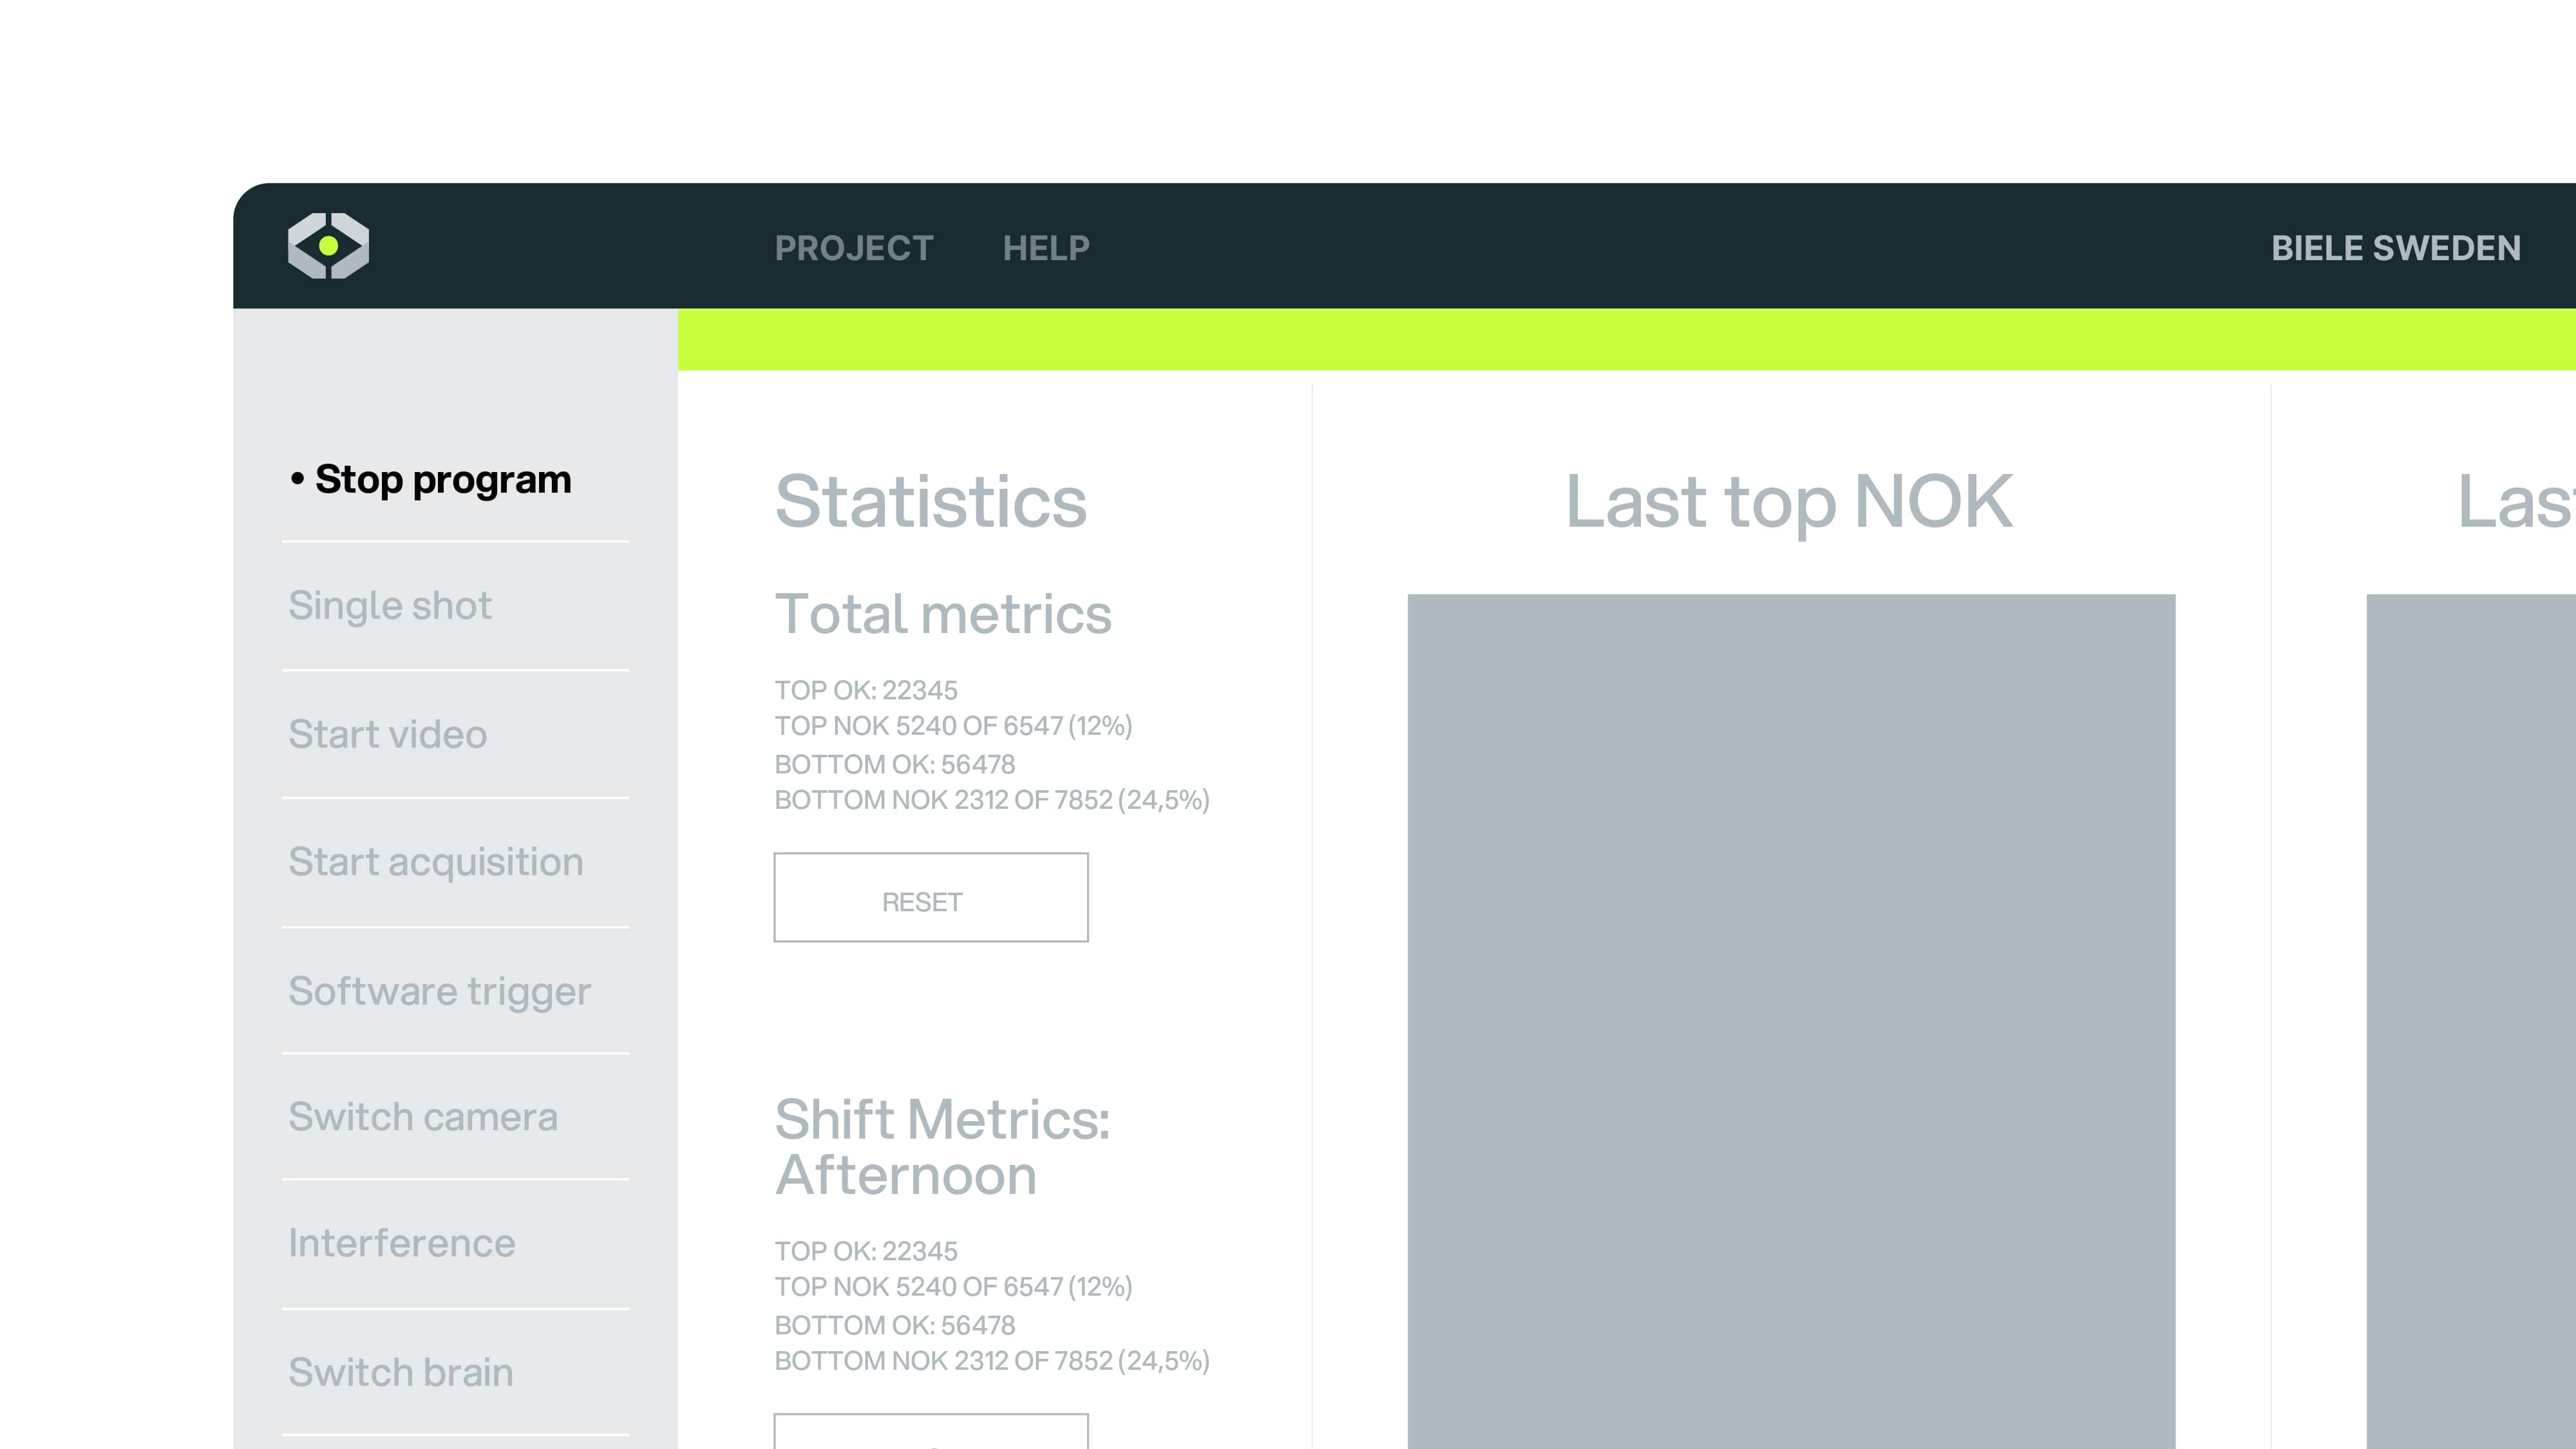The width and height of the screenshot is (2576, 1449).
Task: Click the bullet next to Stop program
Action: pos(297,480)
